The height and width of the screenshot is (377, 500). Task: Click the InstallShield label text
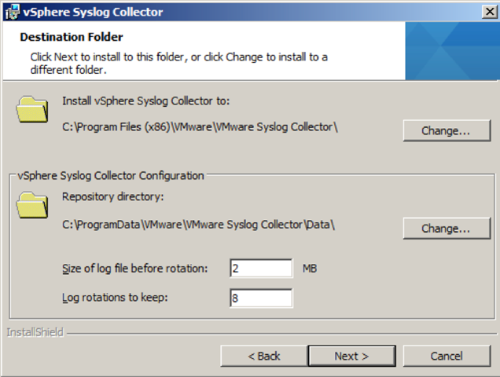35,332
